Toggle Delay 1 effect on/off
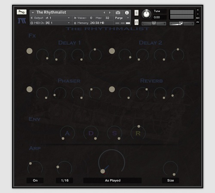 coord(29,51)
